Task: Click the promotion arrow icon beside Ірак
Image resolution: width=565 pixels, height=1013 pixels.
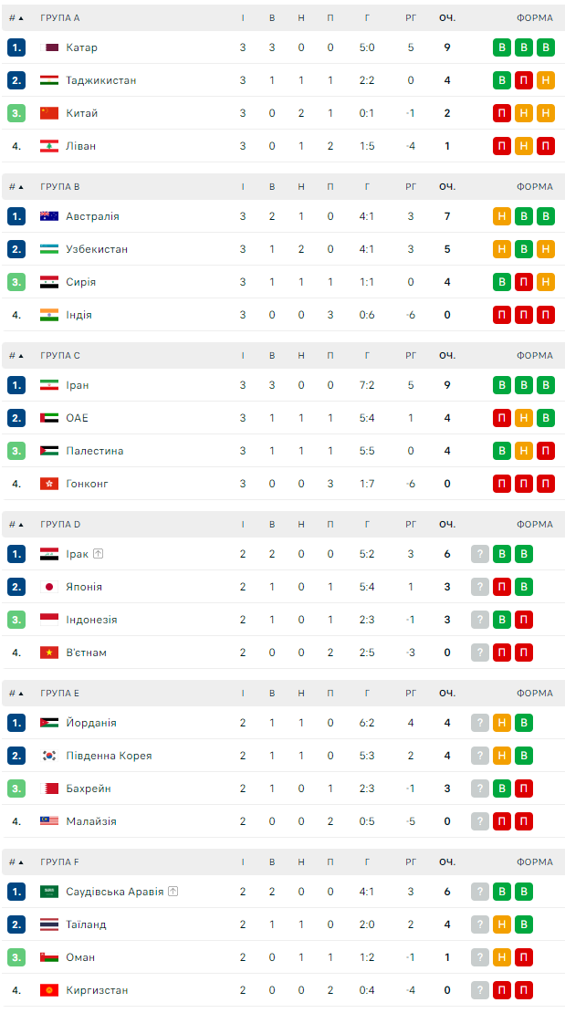Action: click(x=98, y=554)
